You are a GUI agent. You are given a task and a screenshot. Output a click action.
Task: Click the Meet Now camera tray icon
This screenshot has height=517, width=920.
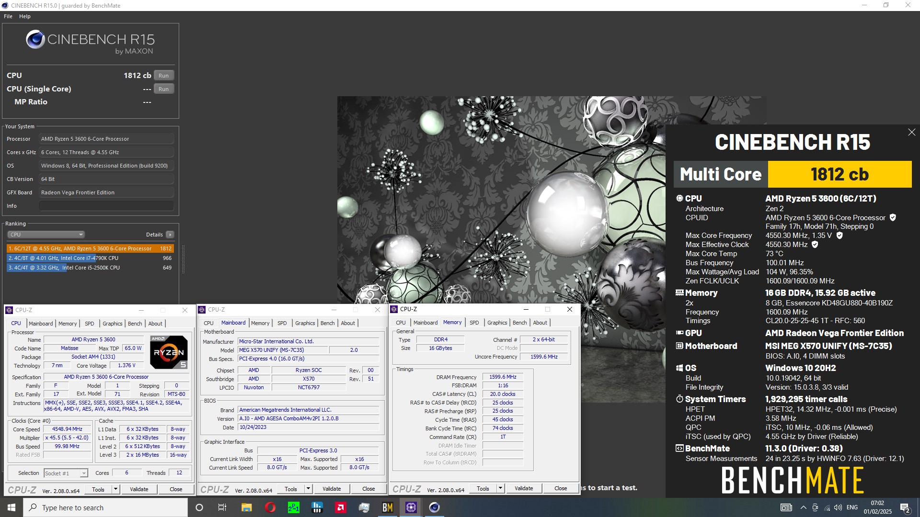(815, 507)
